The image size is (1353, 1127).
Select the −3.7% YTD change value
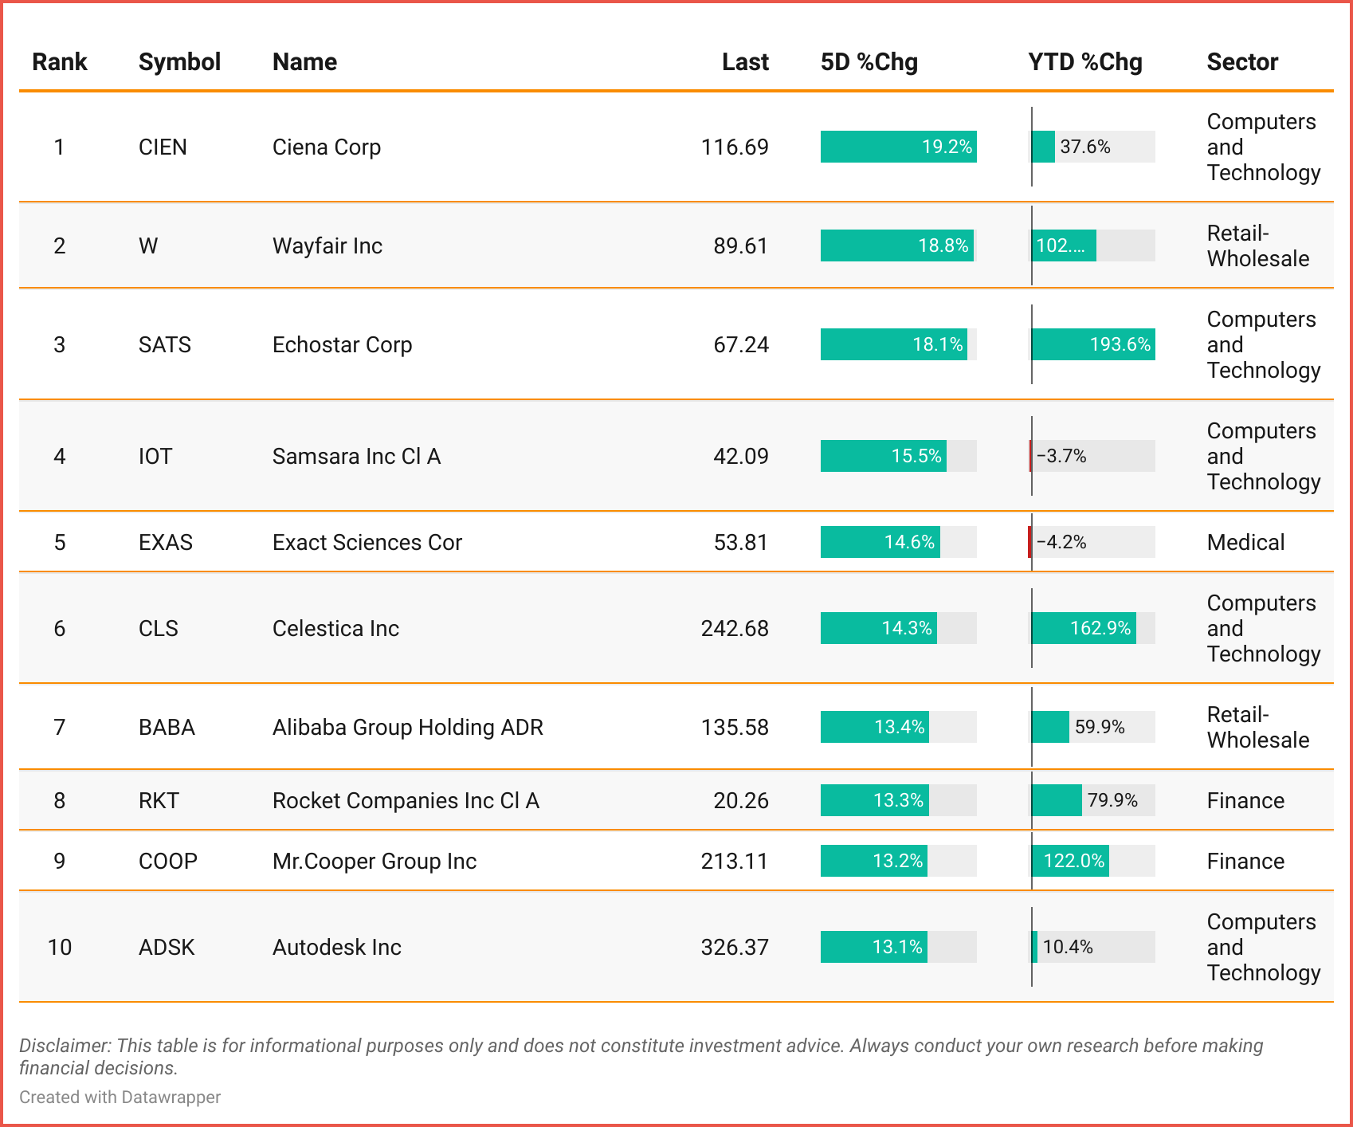[x=1061, y=456]
